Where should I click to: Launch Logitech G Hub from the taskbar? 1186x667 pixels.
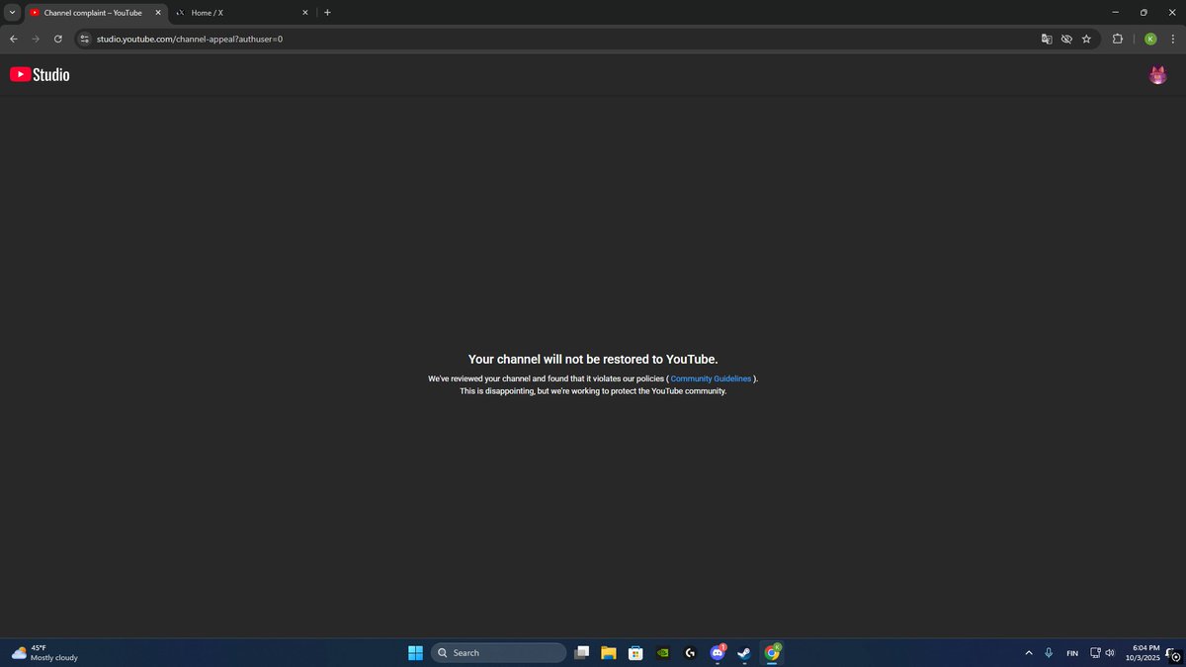click(x=689, y=652)
